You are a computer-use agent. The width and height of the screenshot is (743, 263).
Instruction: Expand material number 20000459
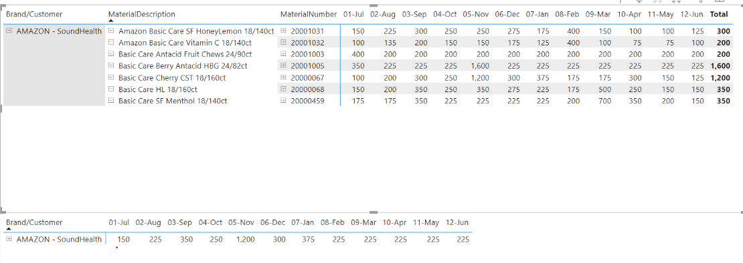(284, 100)
